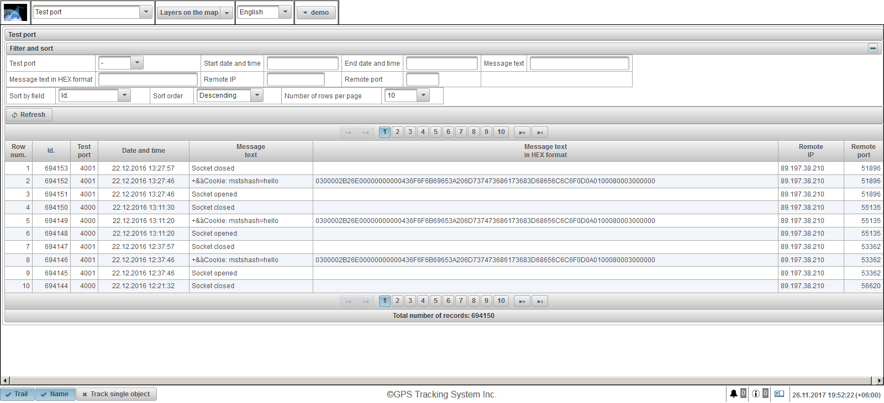Open the notifications bell icon
The width and height of the screenshot is (884, 403).
(733, 394)
